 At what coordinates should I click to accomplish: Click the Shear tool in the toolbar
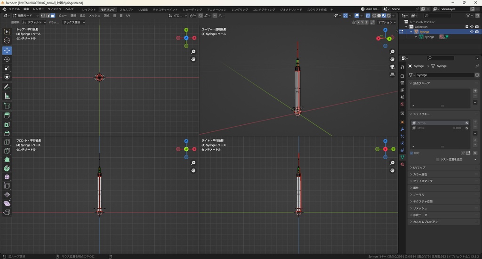point(7,203)
